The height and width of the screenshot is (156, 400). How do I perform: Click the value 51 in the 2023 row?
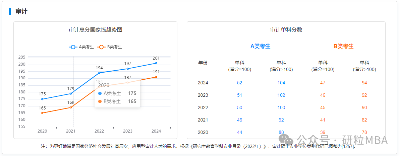tap(239, 95)
